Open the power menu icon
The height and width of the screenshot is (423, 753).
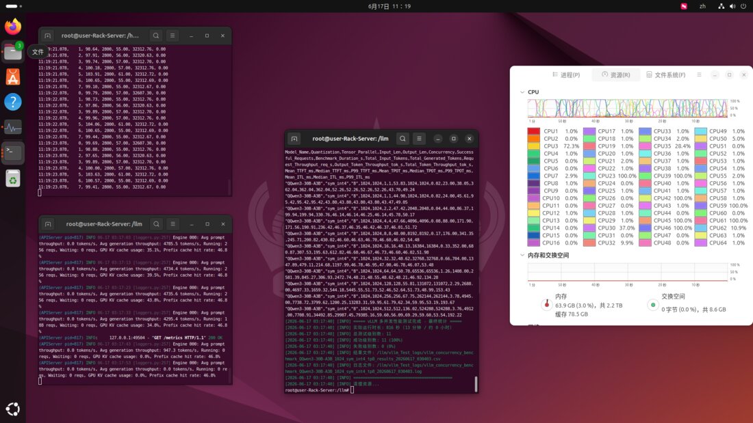pos(744,6)
